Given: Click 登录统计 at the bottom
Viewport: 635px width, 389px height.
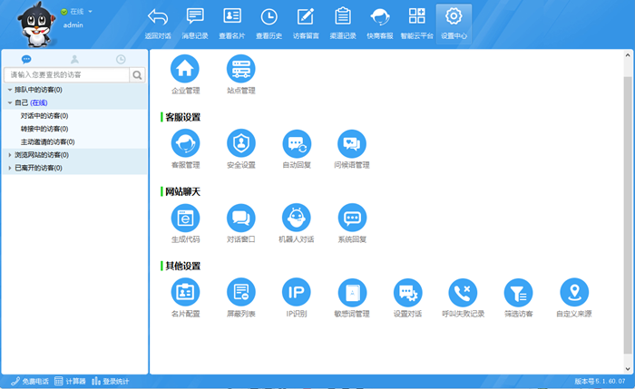Looking at the screenshot, I should (x=110, y=382).
